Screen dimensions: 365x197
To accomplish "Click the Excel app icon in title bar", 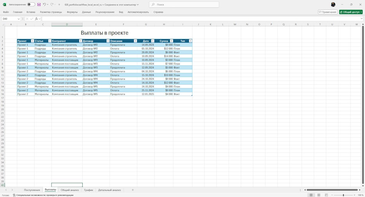I will click(x=5, y=5).
